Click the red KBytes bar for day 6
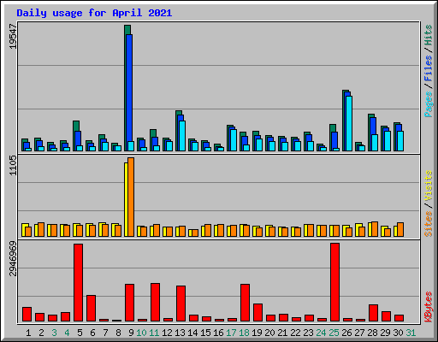 click(92, 308)
